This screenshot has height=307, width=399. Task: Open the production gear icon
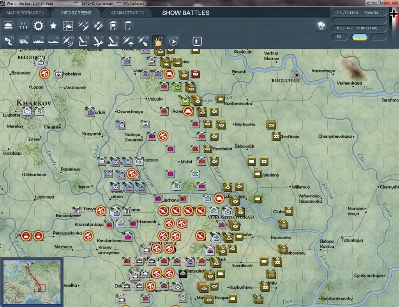(38, 26)
